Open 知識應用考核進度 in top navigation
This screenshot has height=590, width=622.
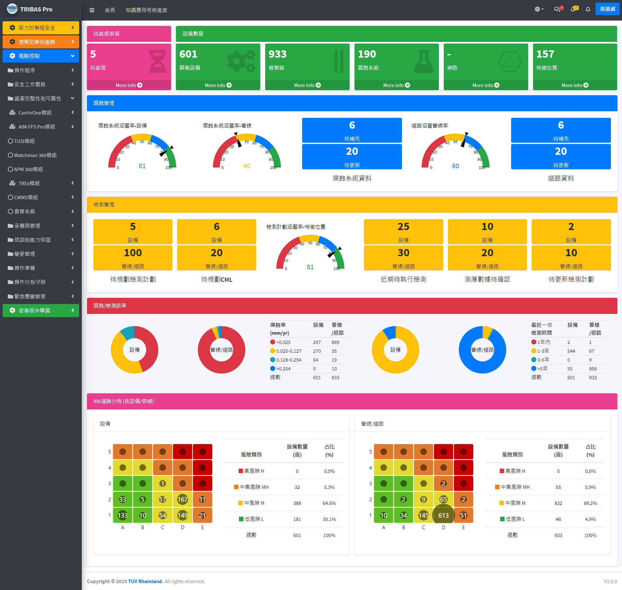[147, 10]
